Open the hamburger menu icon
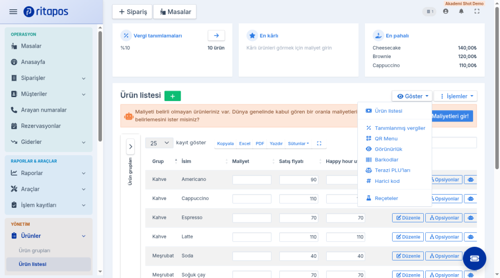This screenshot has width=500, height=278. [13, 12]
